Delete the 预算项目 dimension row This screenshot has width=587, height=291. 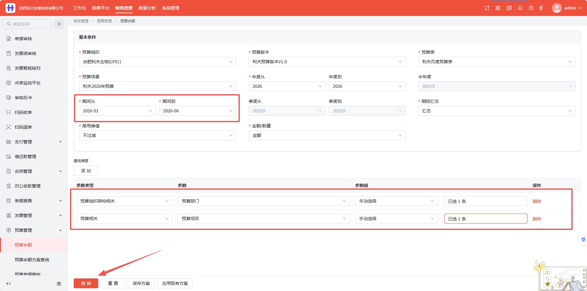click(x=537, y=219)
